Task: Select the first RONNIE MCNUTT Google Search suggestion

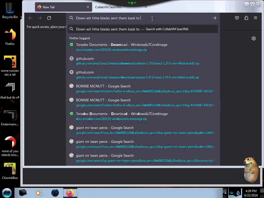Action: click(143, 89)
